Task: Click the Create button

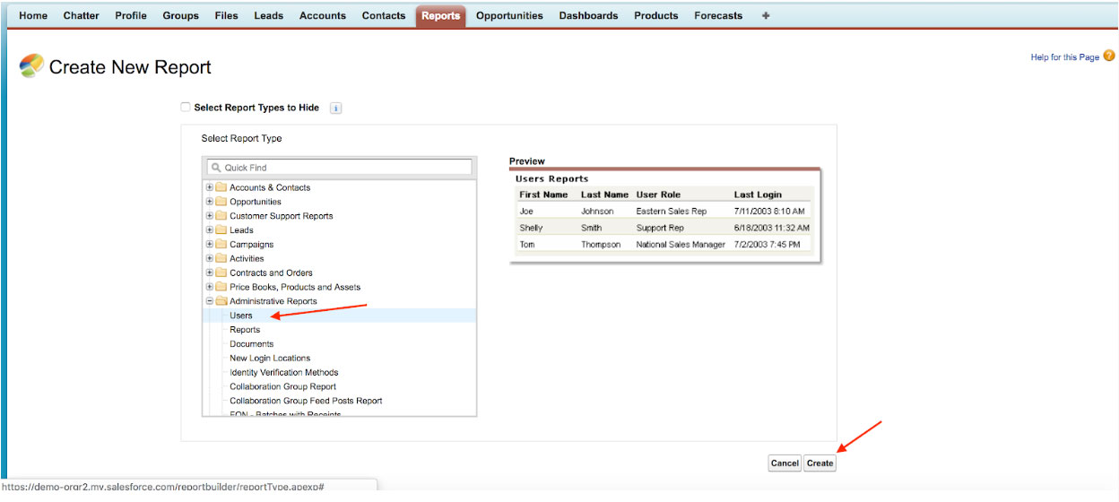Action: click(x=820, y=463)
